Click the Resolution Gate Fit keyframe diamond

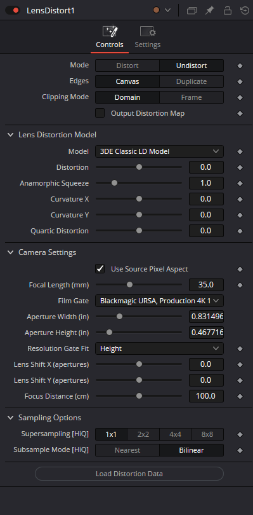(x=240, y=349)
